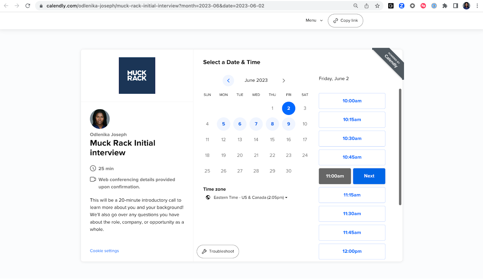Viewport: 483px width, 279px height.
Task: Choose the 11:15am time slot
Action: point(352,195)
